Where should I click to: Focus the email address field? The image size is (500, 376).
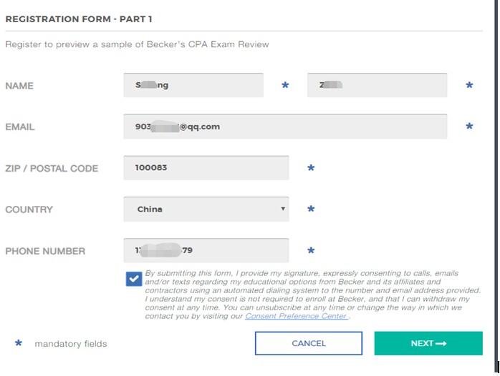click(285, 127)
